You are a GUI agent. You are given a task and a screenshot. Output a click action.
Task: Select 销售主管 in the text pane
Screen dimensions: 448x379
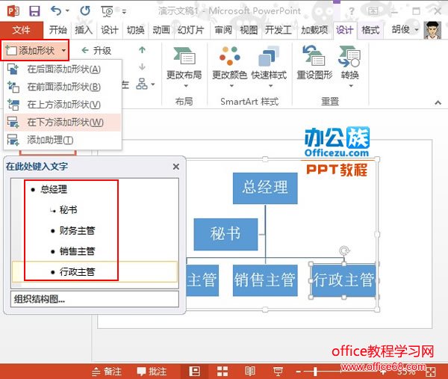click(x=77, y=251)
